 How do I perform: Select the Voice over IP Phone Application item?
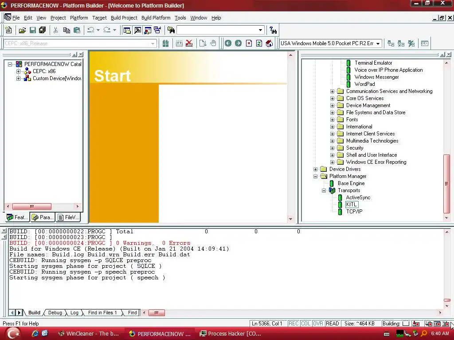tap(388, 70)
